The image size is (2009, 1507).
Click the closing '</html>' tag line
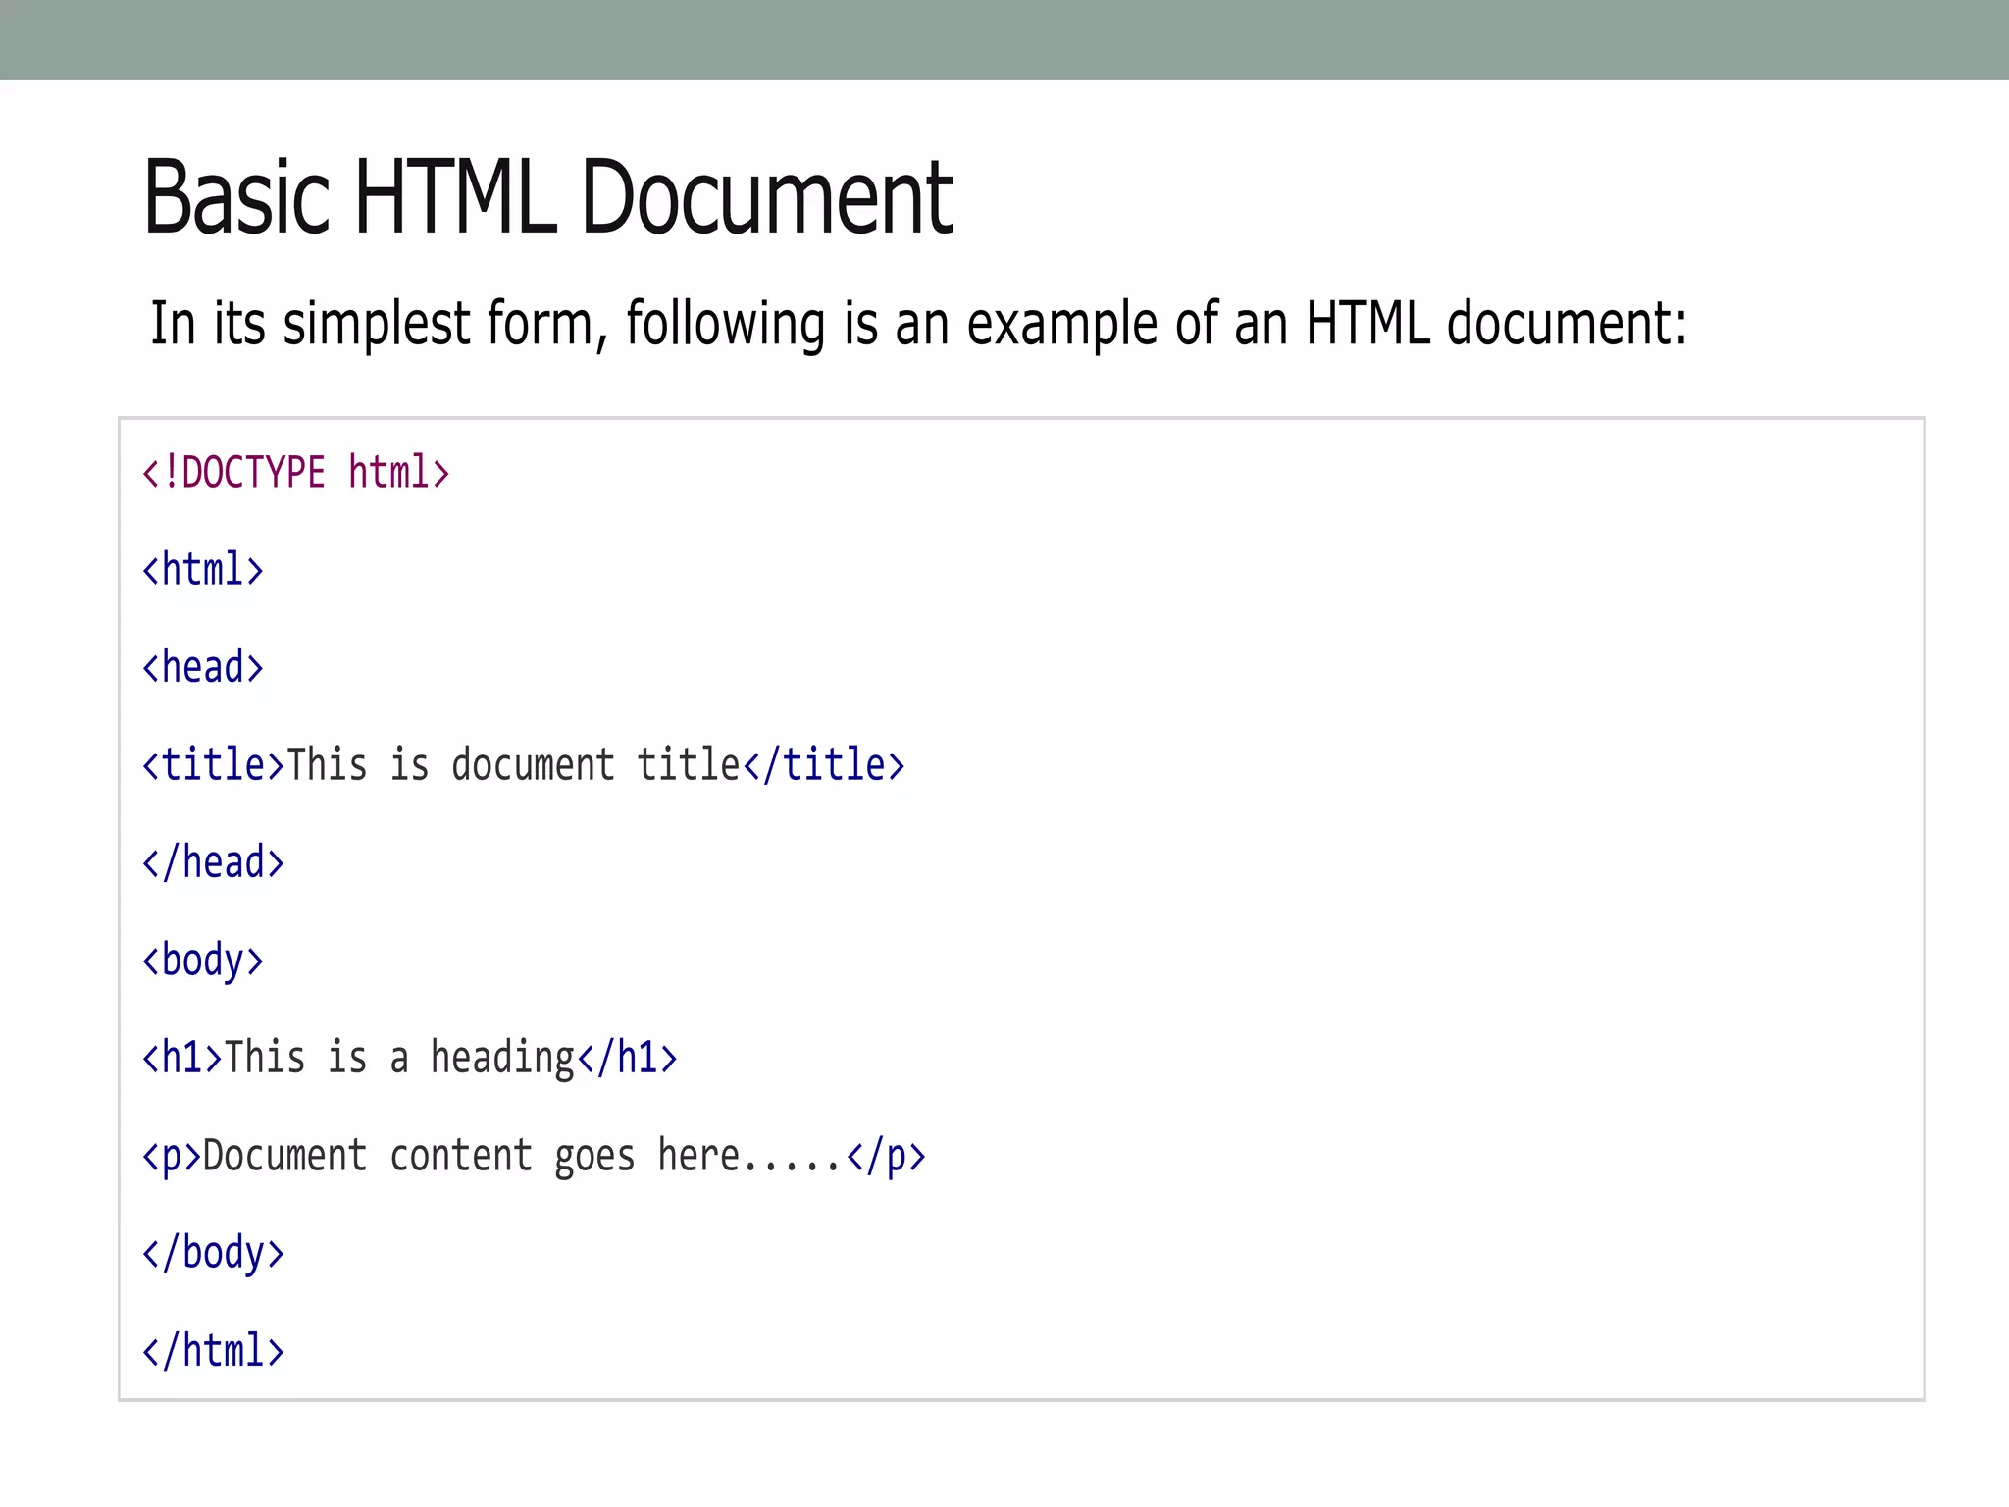[x=213, y=1351]
